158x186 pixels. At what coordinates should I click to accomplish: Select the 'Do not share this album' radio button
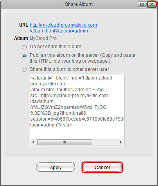24,47
